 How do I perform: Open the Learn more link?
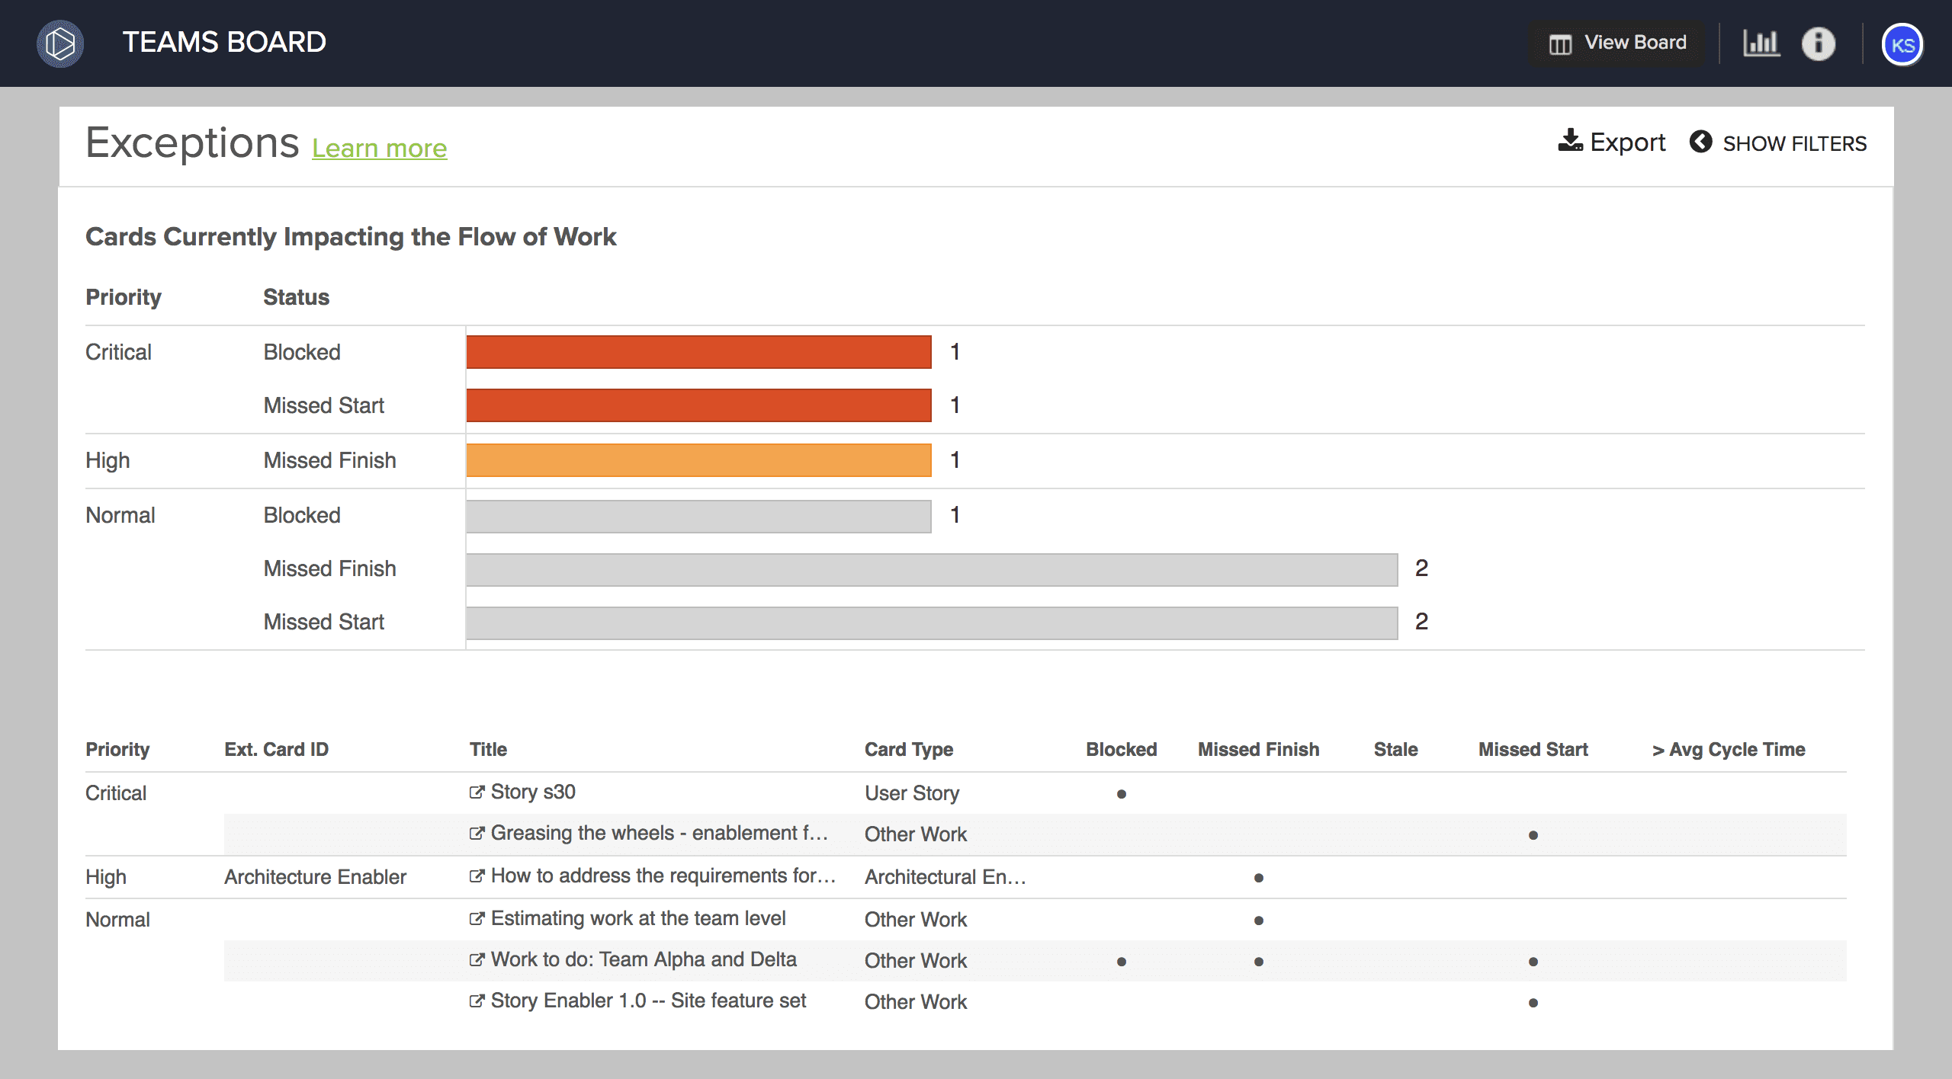pos(379,148)
